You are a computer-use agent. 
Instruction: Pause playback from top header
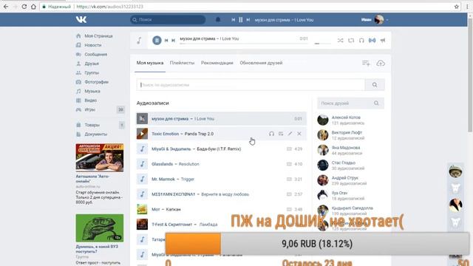pyautogui.click(x=240, y=20)
